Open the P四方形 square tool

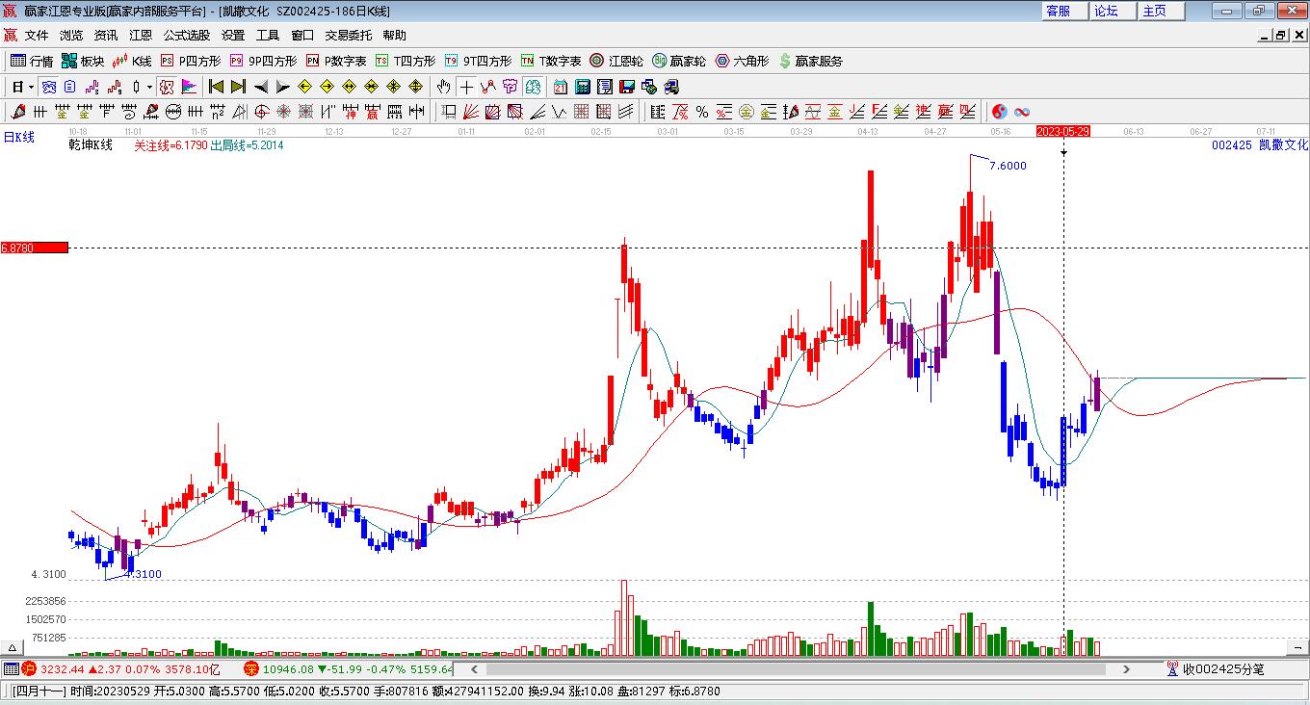pyautogui.click(x=190, y=61)
